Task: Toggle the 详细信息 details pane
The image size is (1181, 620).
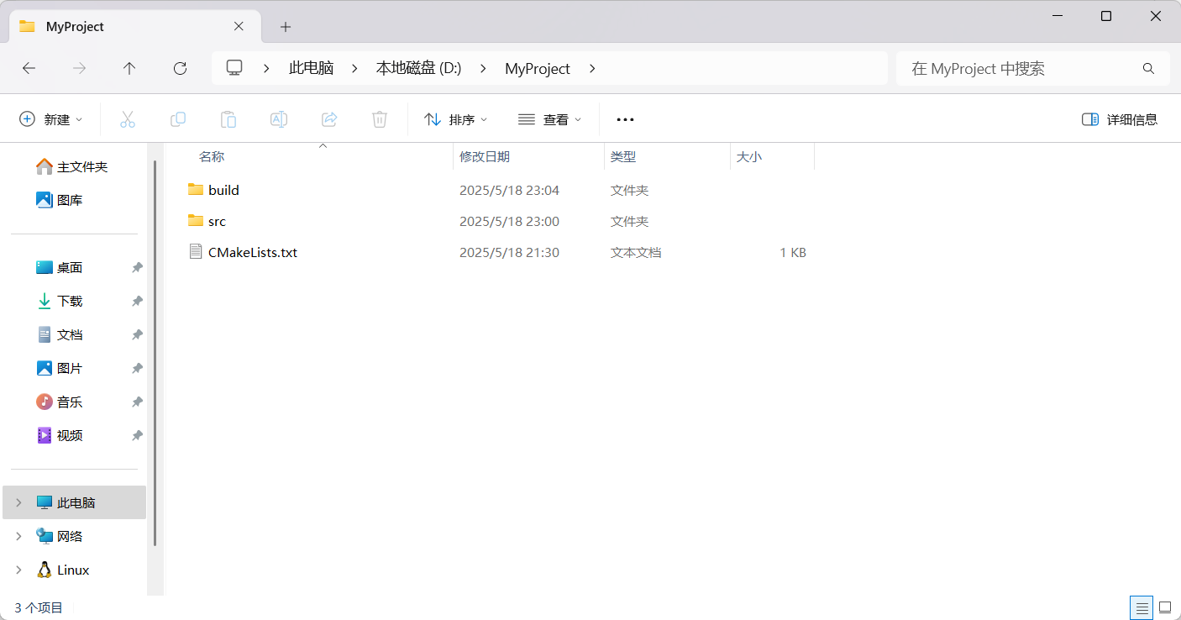Action: (1119, 118)
